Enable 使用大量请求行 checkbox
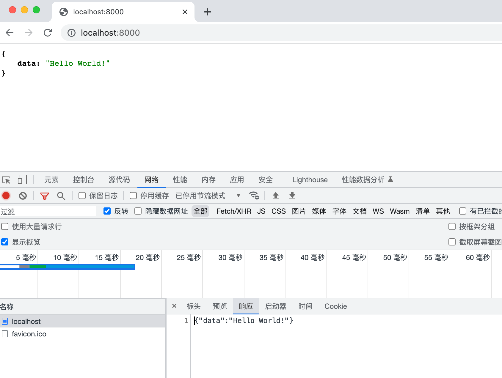This screenshot has height=378, width=502. [x=5, y=226]
